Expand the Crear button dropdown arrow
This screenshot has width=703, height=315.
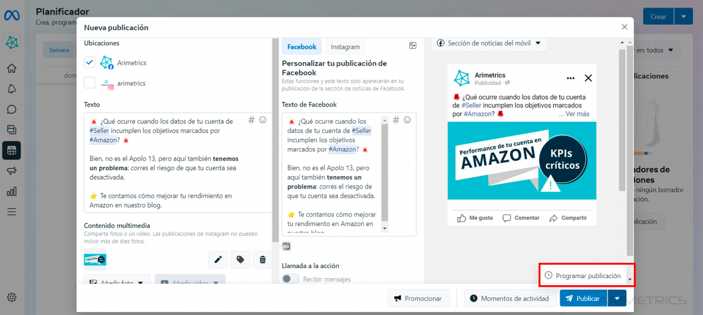pyautogui.click(x=683, y=16)
